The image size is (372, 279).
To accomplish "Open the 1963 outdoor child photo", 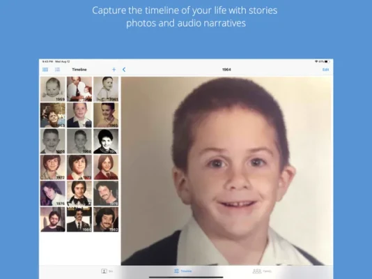I will click(53, 115).
